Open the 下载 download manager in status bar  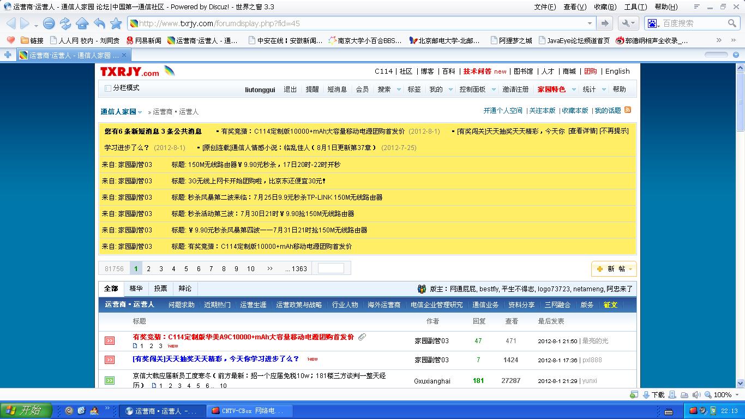[653, 395]
